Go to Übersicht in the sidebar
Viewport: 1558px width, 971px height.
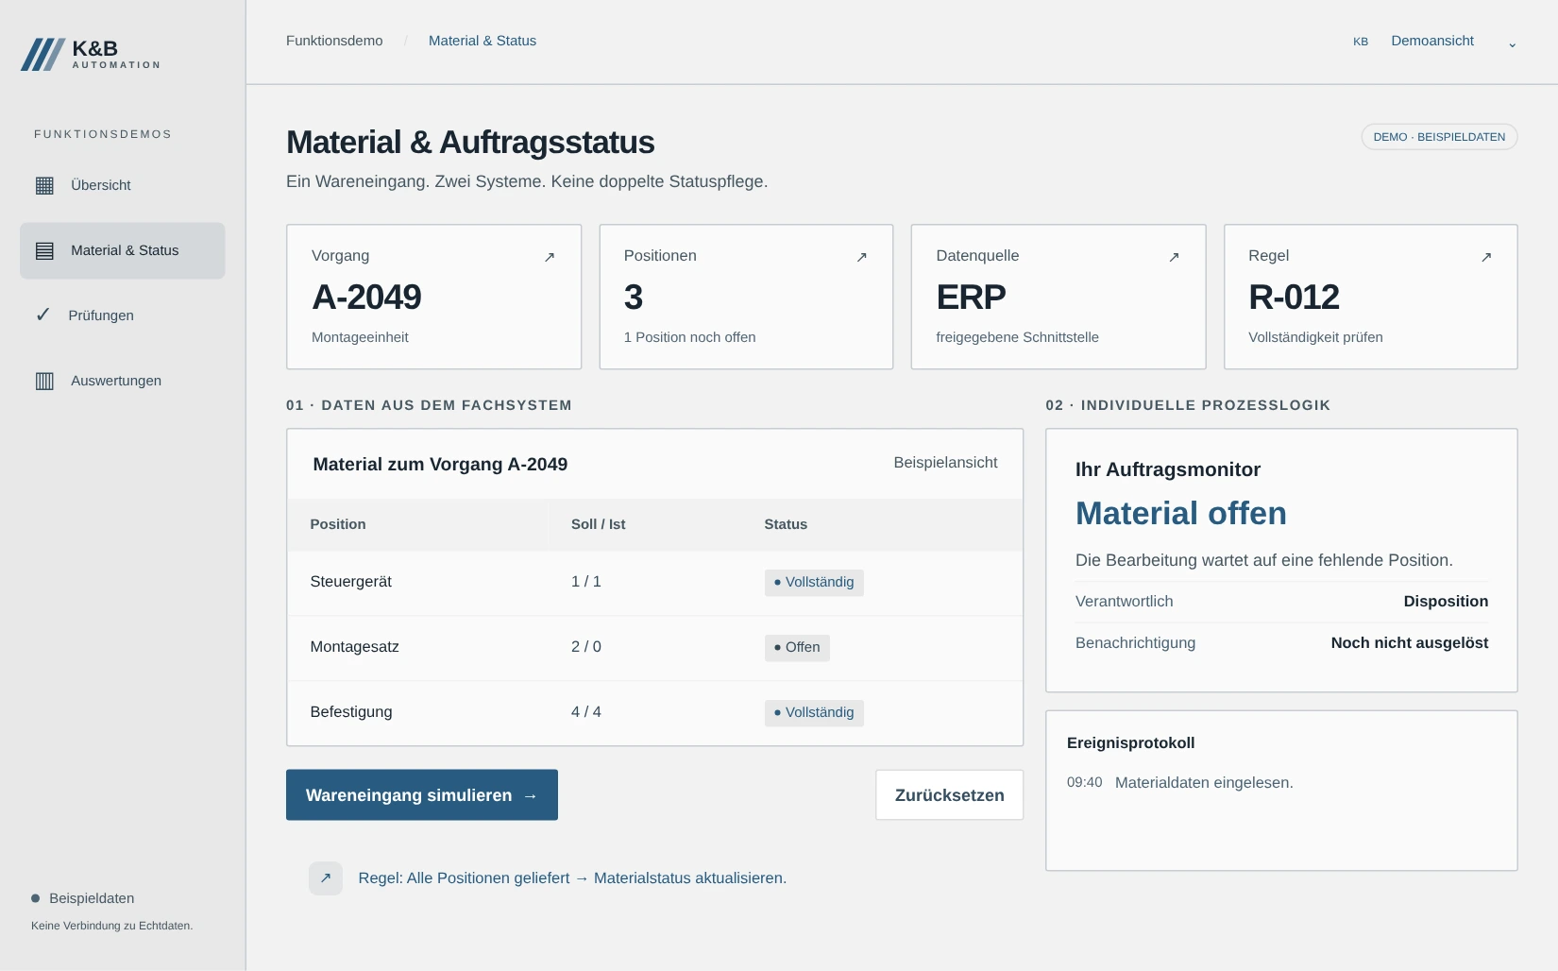pyautogui.click(x=123, y=185)
